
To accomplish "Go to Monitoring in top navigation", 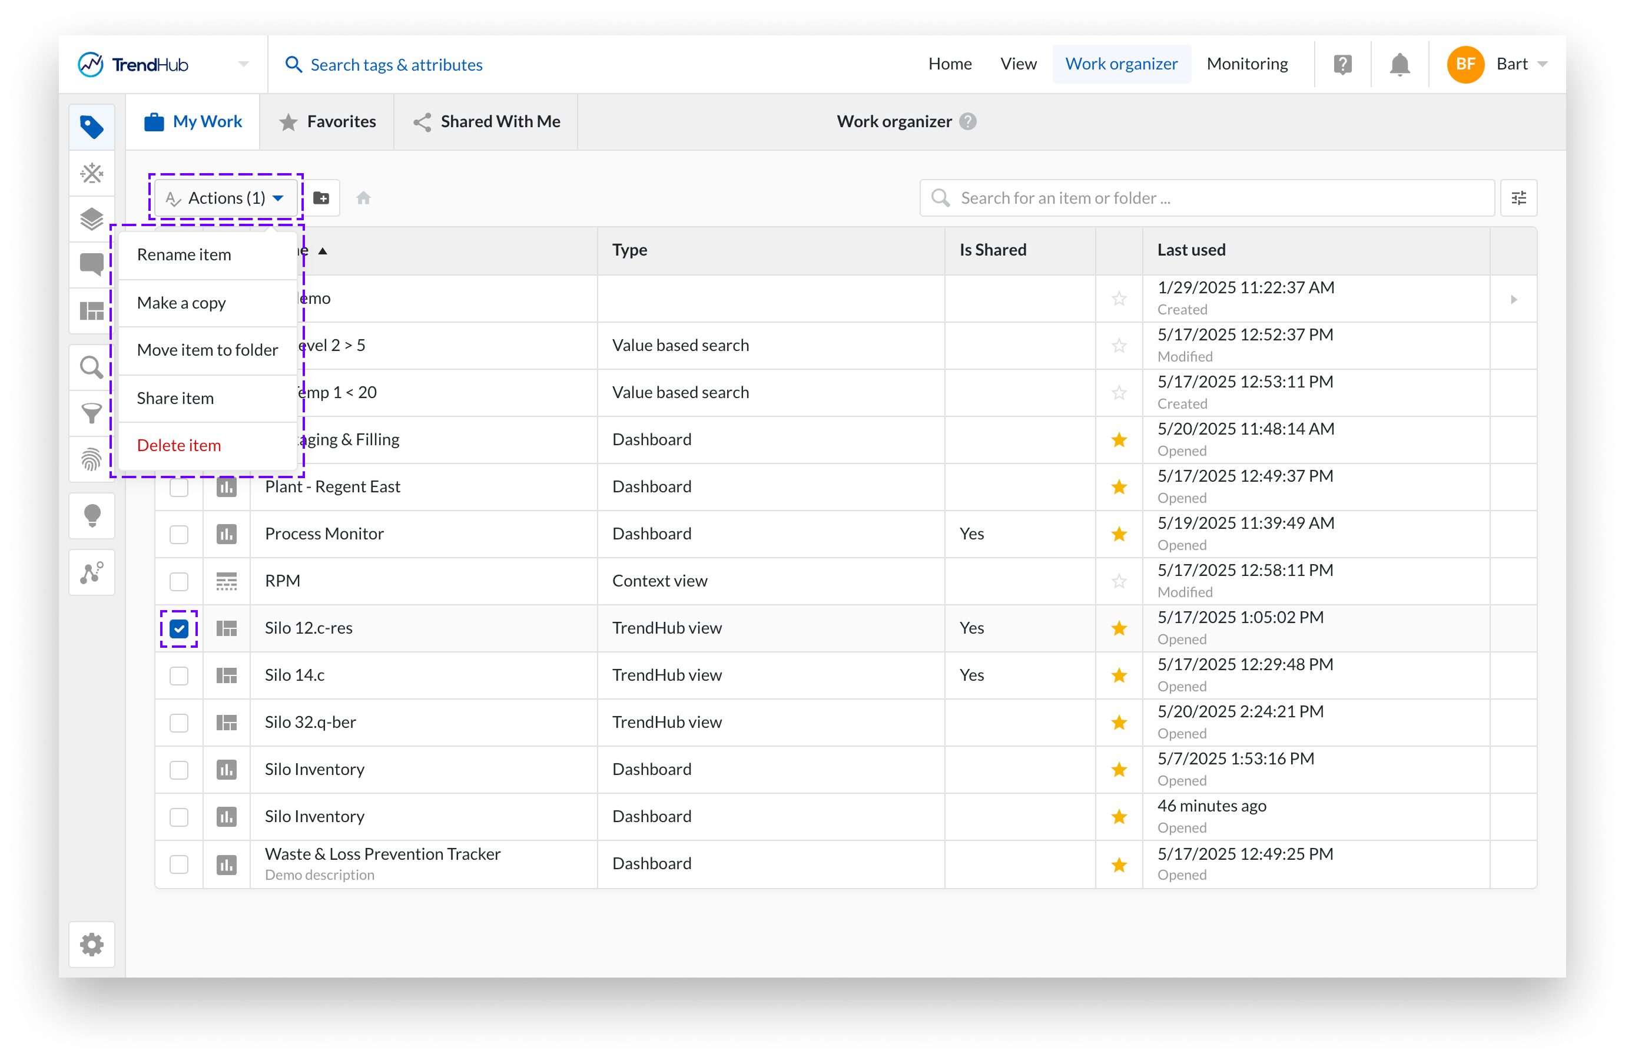I will pyautogui.click(x=1247, y=64).
